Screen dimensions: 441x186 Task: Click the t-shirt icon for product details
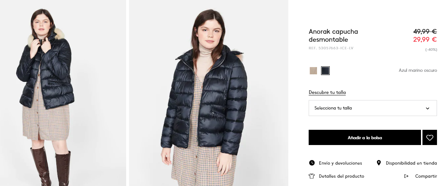click(312, 176)
